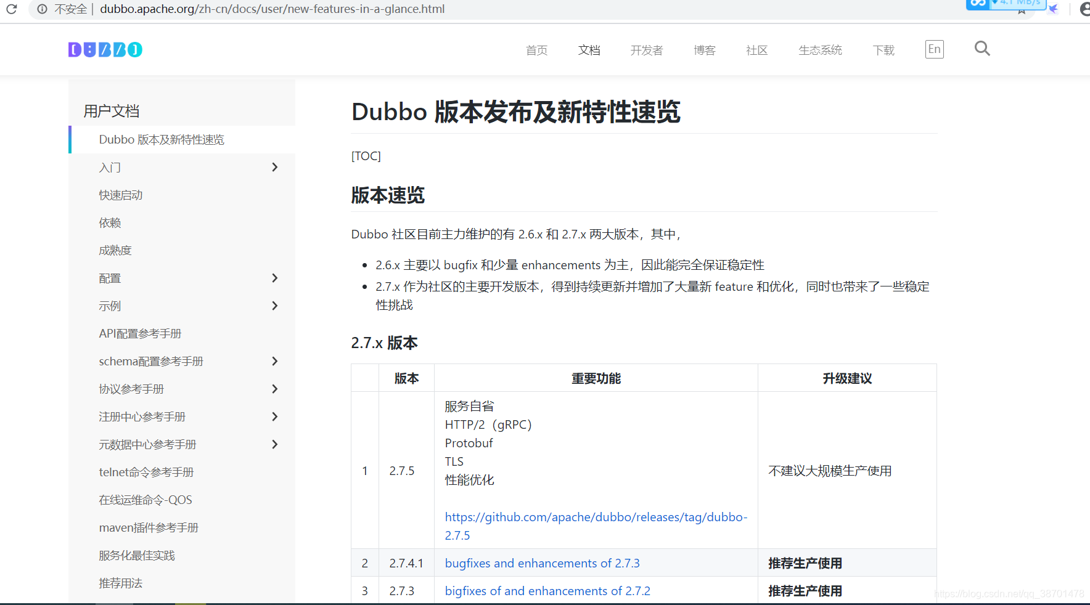
Task: Open API配置参考手册 in sidebar
Action: [140, 333]
